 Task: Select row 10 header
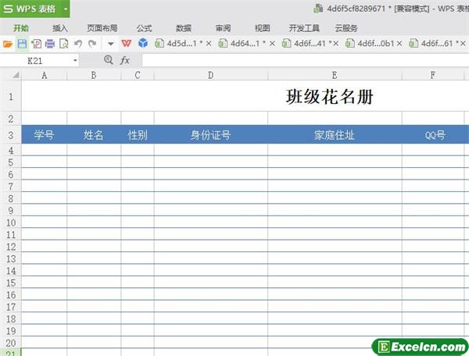coord(11,222)
